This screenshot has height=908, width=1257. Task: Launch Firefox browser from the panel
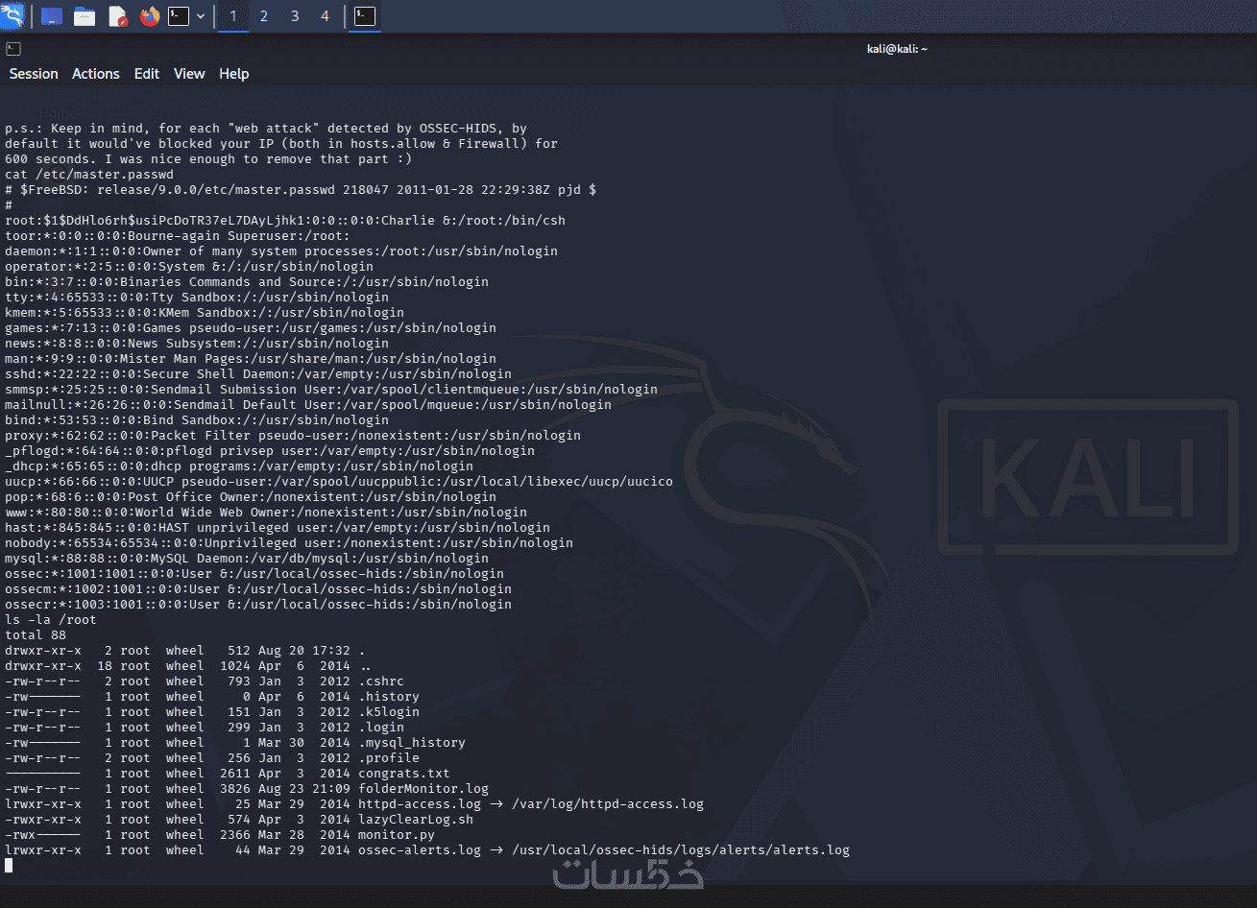[x=150, y=16]
